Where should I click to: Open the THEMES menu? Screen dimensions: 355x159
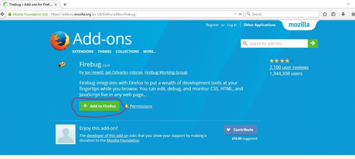pyautogui.click(x=105, y=52)
